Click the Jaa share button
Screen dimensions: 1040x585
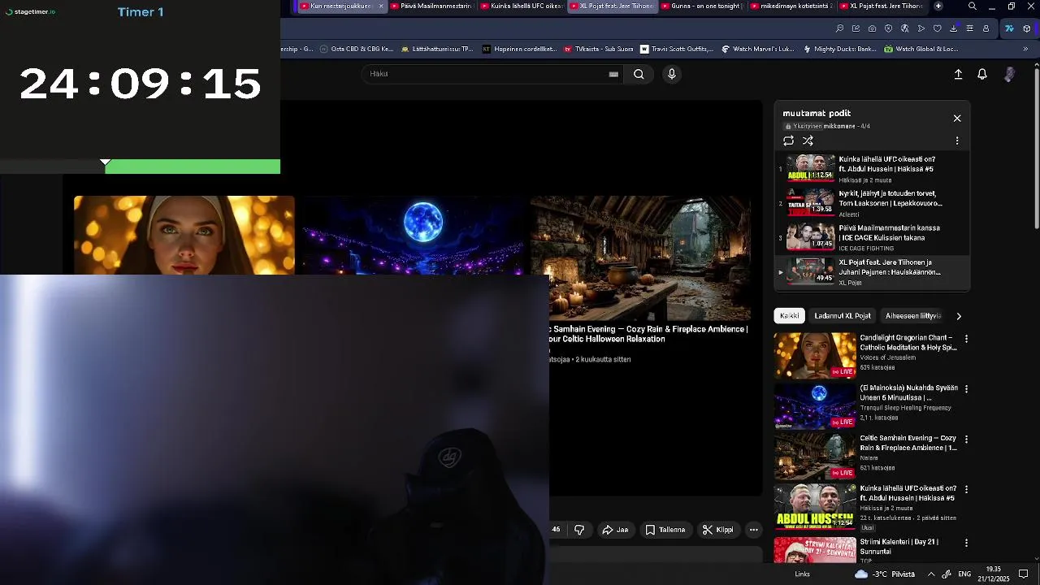point(615,530)
